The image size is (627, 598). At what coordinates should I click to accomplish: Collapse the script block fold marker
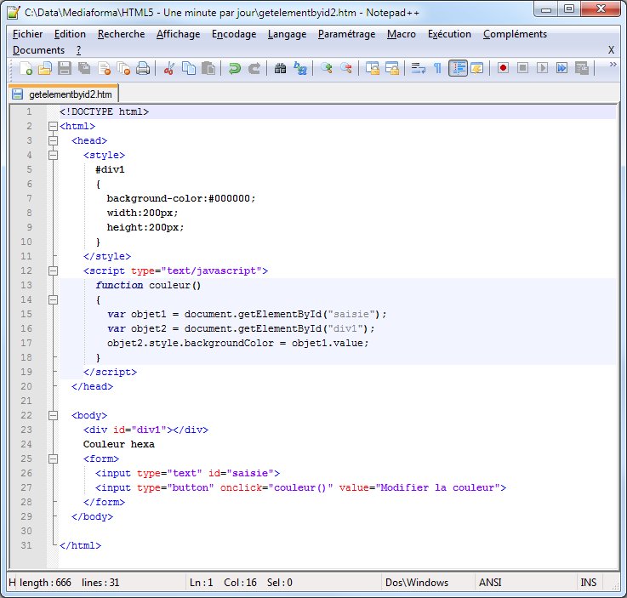[x=53, y=271]
